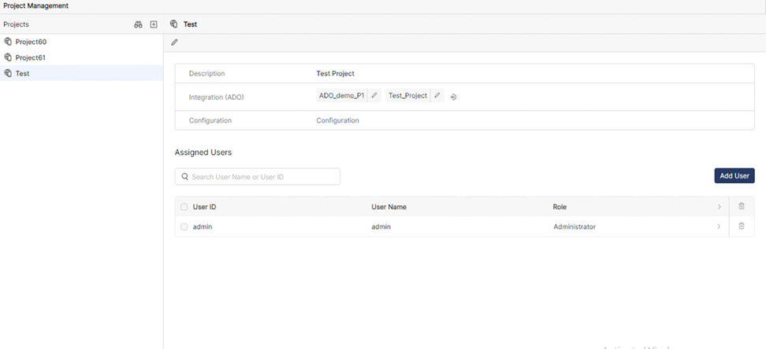The image size is (766, 349).
Task: Click the add new project plus icon
Action: coord(154,24)
